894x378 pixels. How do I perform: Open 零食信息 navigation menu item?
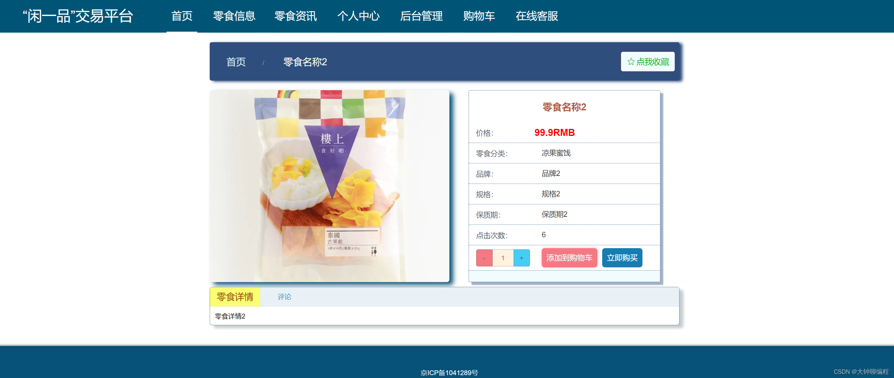point(234,16)
